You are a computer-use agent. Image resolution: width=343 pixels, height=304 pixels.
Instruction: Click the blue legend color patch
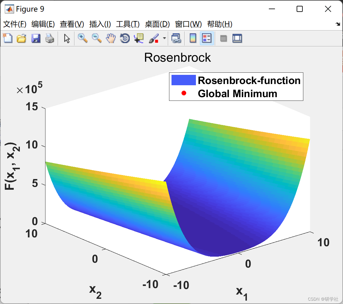[x=183, y=80]
